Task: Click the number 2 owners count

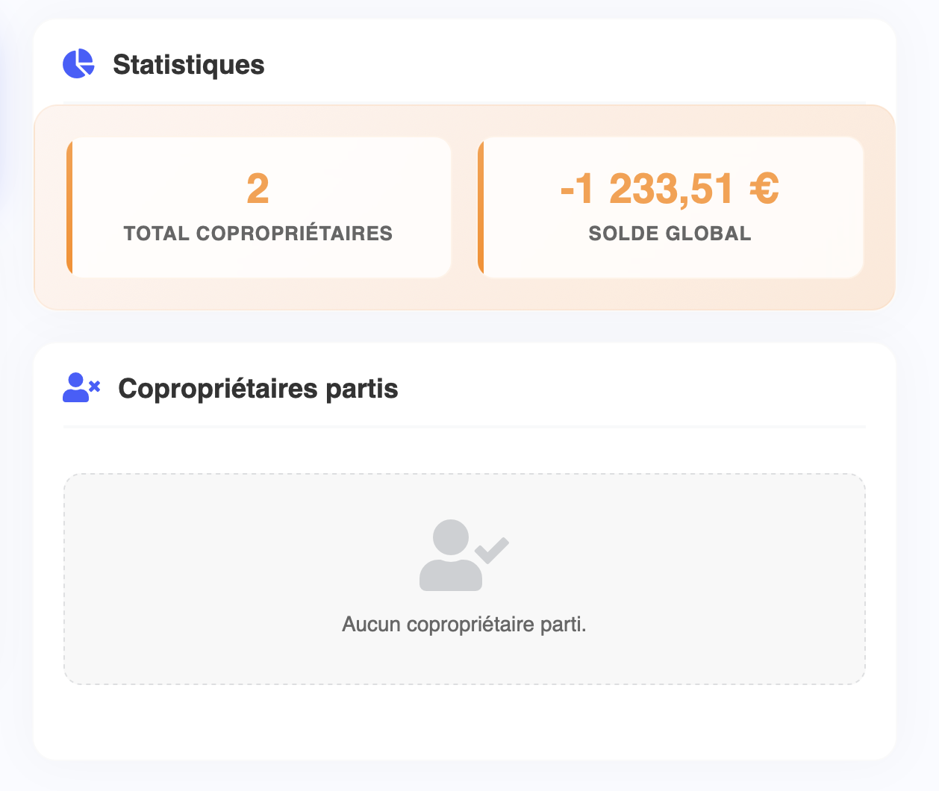Action: (258, 189)
